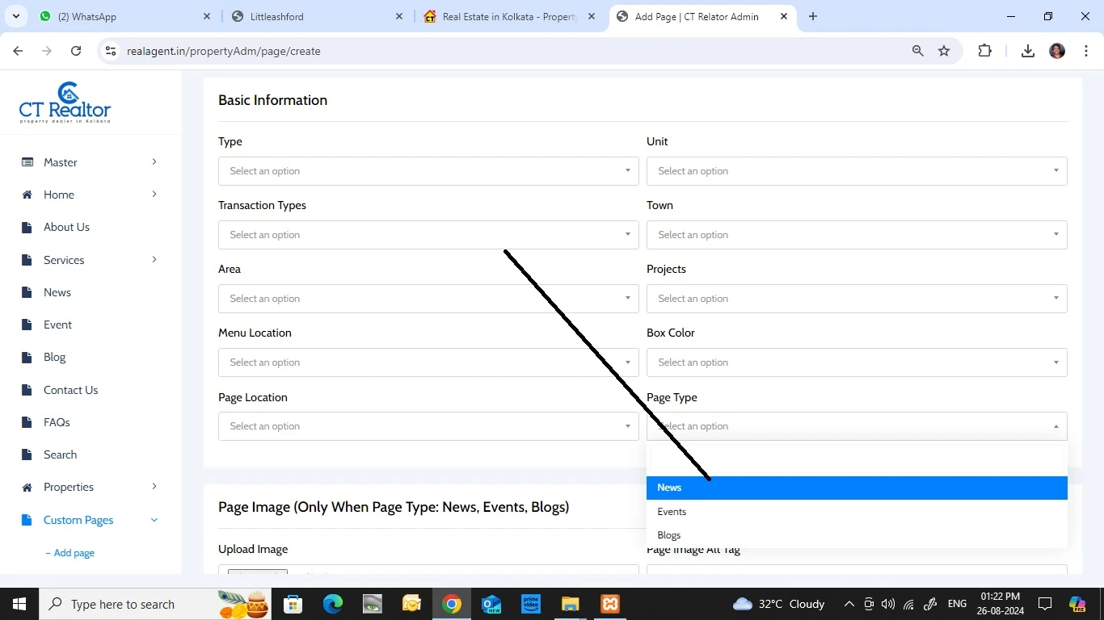
Task: Click the Properties house icon in sidebar
Action: click(x=27, y=488)
